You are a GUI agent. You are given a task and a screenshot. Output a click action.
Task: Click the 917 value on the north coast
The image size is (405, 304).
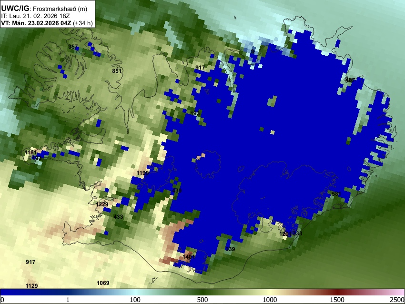[x=200, y=68]
